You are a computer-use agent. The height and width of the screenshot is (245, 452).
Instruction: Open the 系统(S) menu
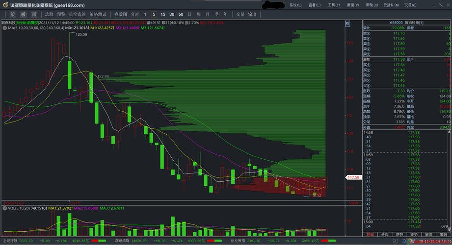pyautogui.click(x=296, y=5)
